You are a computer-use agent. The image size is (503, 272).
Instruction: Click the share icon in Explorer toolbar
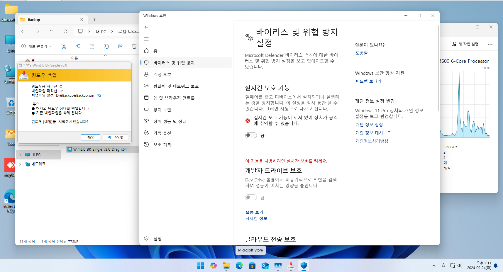click(x=120, y=46)
